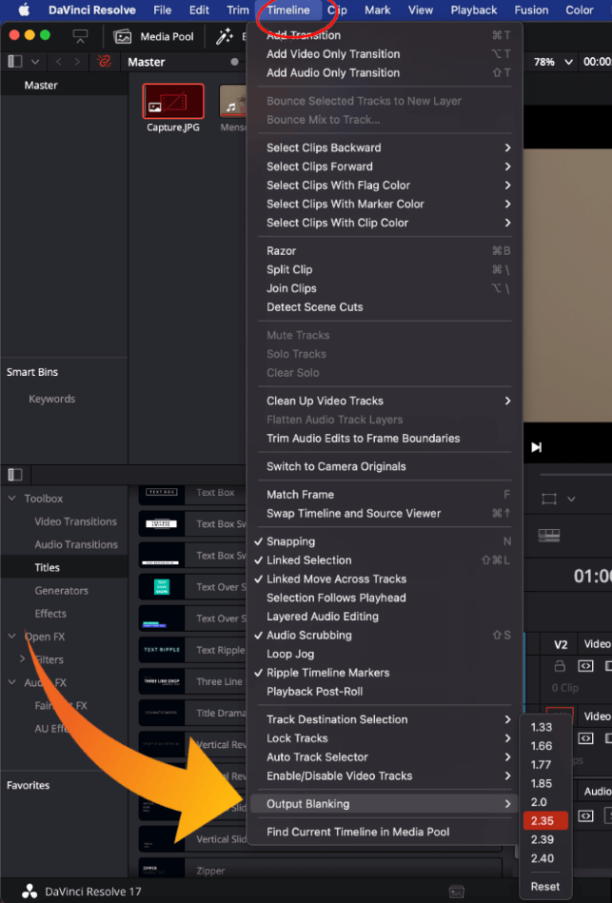
Task: Choose the Text Ripple title preset
Action: [193, 650]
